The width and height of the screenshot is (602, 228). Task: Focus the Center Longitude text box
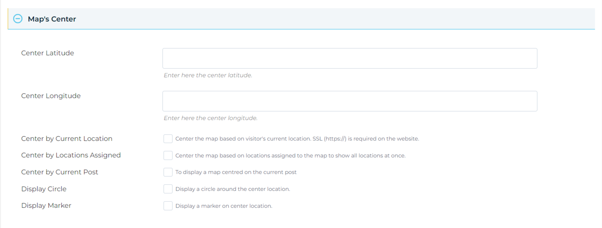[350, 101]
